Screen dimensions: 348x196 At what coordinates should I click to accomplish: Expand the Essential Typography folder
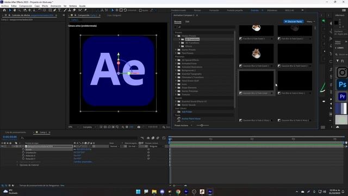176,74
